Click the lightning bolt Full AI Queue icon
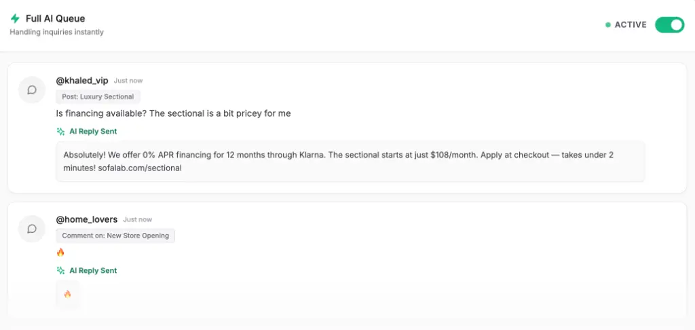The image size is (695, 330). [15, 18]
